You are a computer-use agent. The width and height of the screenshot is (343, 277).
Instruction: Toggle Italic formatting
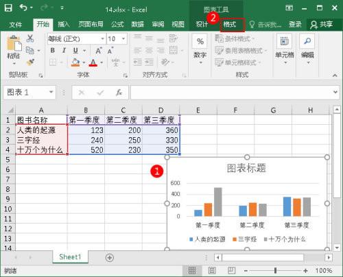[64, 50]
